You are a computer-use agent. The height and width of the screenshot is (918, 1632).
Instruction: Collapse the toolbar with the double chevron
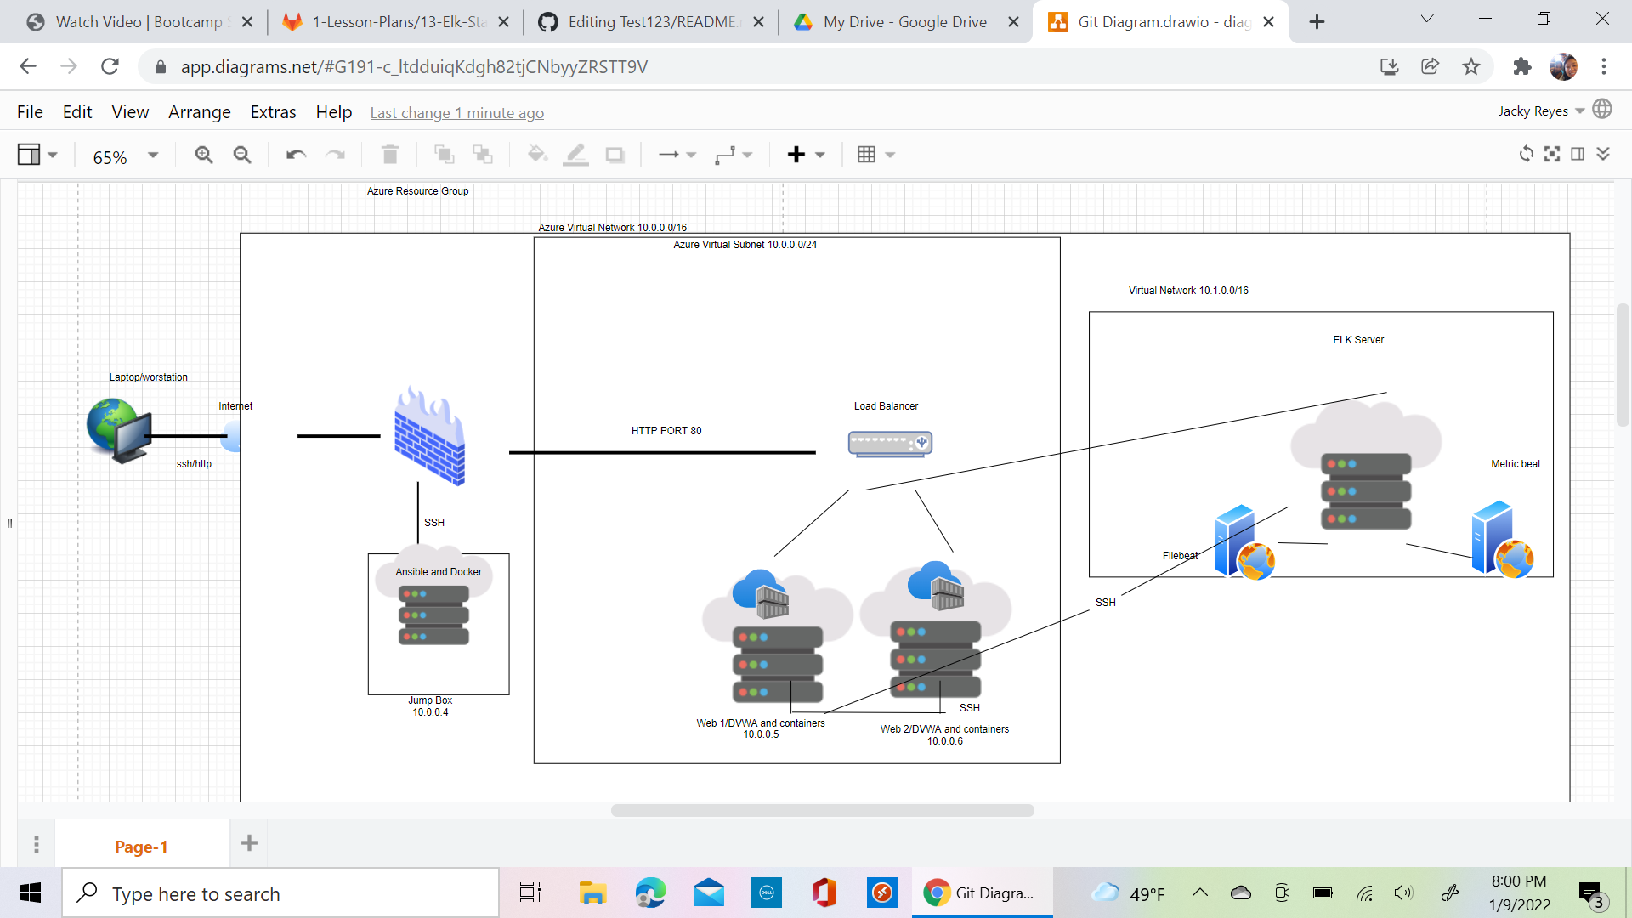[1603, 154]
